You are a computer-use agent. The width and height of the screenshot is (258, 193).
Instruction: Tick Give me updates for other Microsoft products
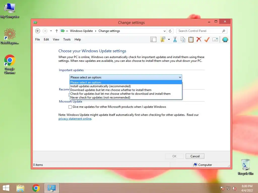[70, 107]
